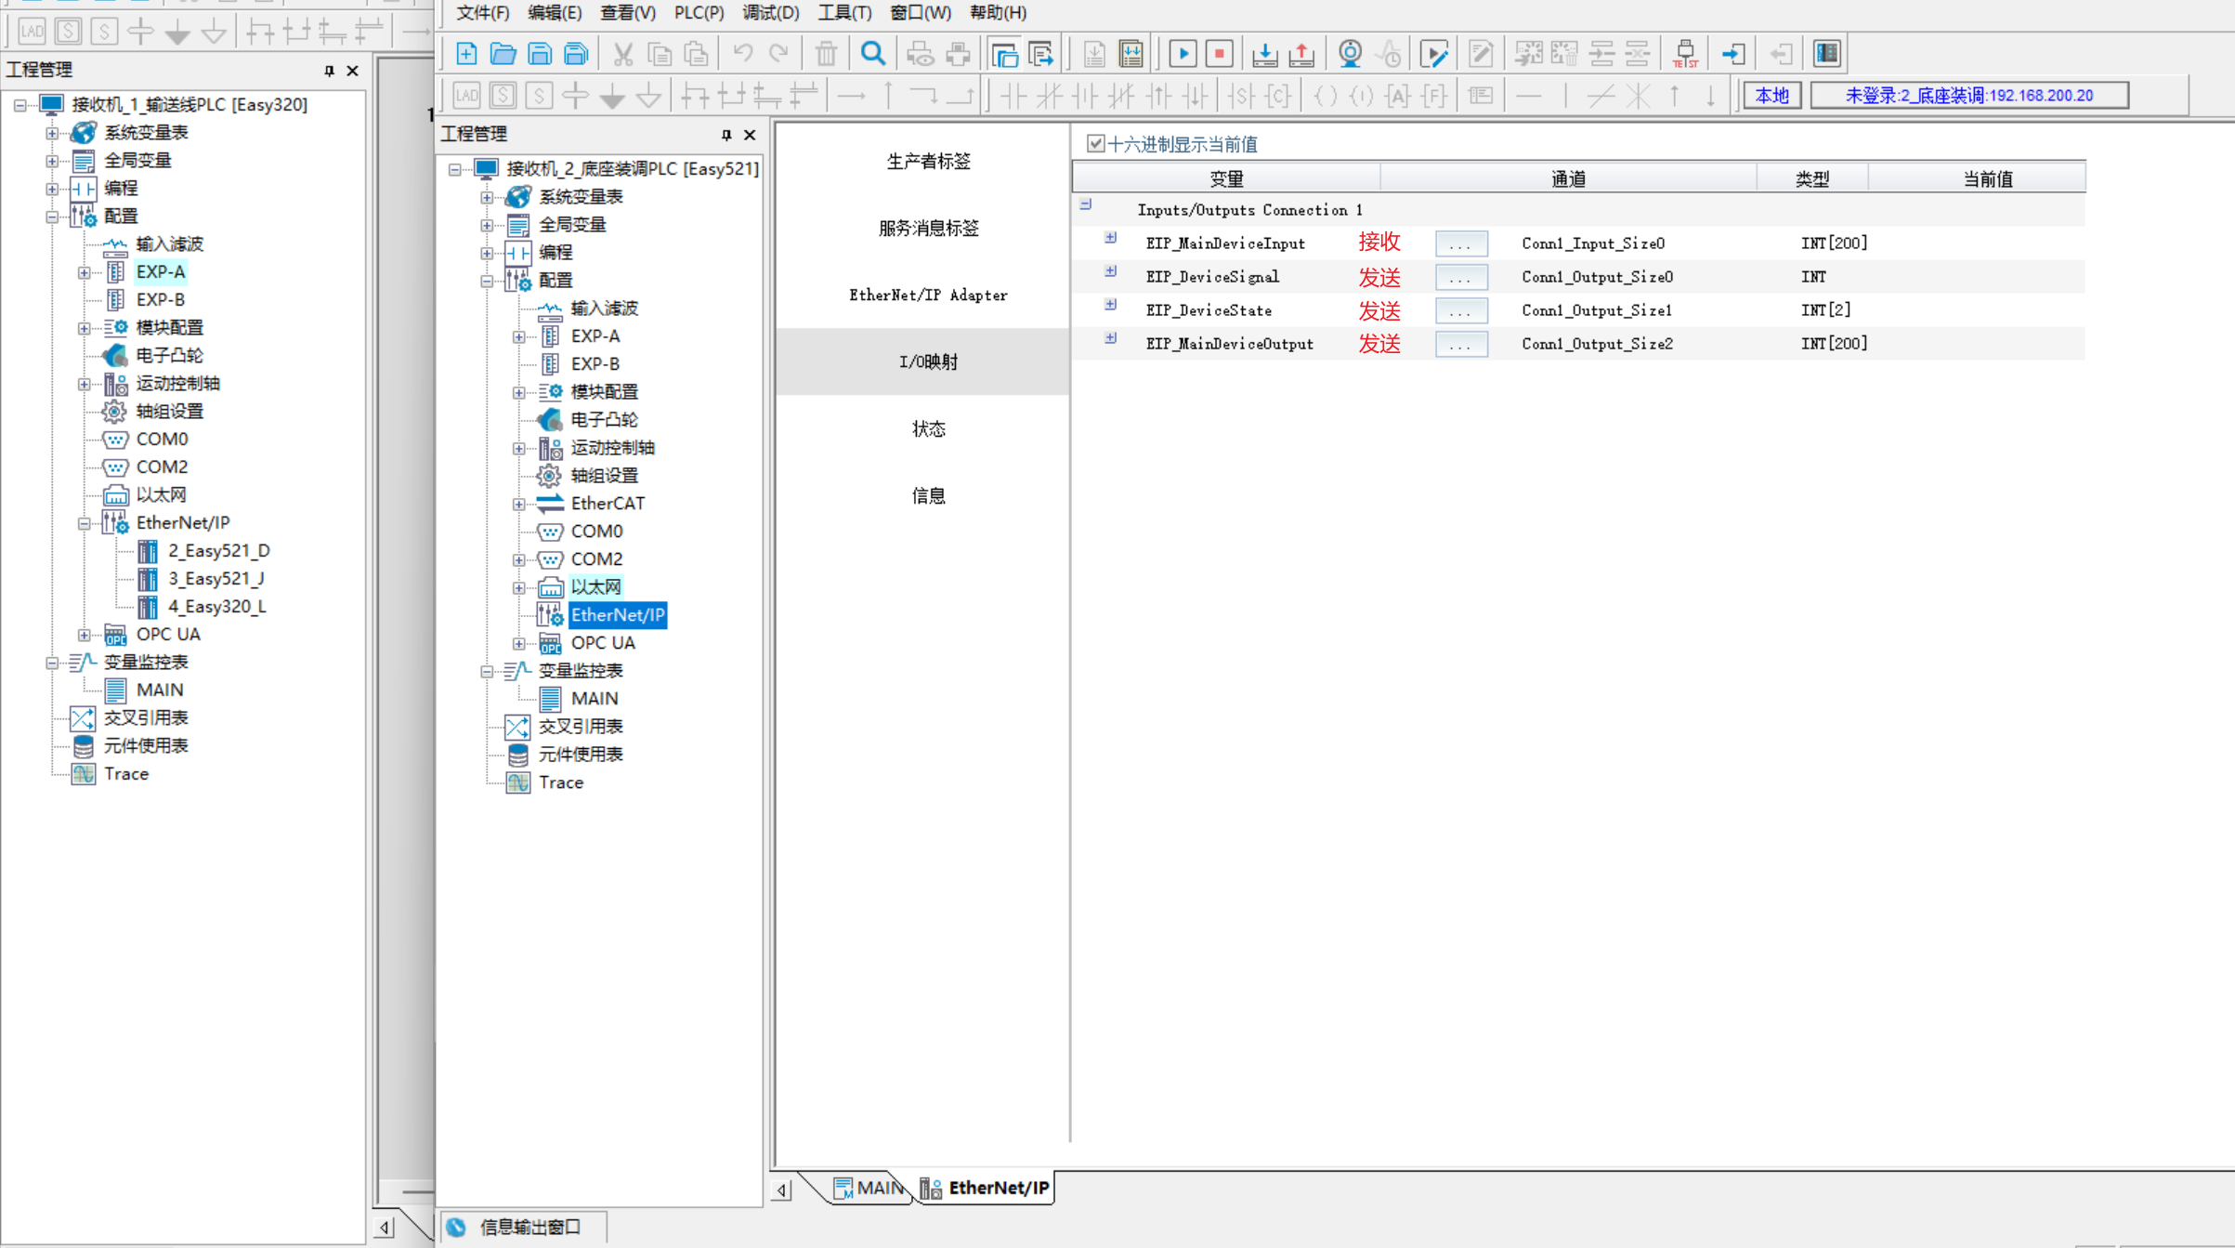Click the Open folder toolbar icon

[x=503, y=54]
